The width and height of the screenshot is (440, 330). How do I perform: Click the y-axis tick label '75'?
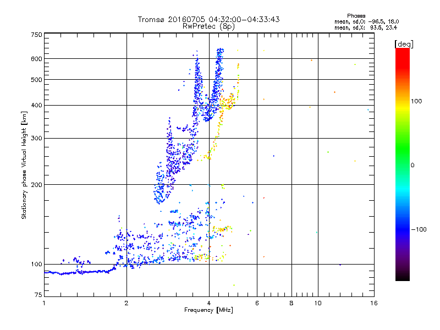pos(38,295)
